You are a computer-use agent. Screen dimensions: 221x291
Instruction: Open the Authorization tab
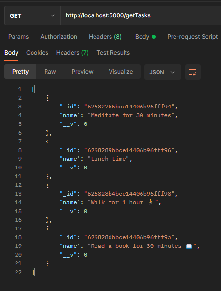[x=59, y=37]
